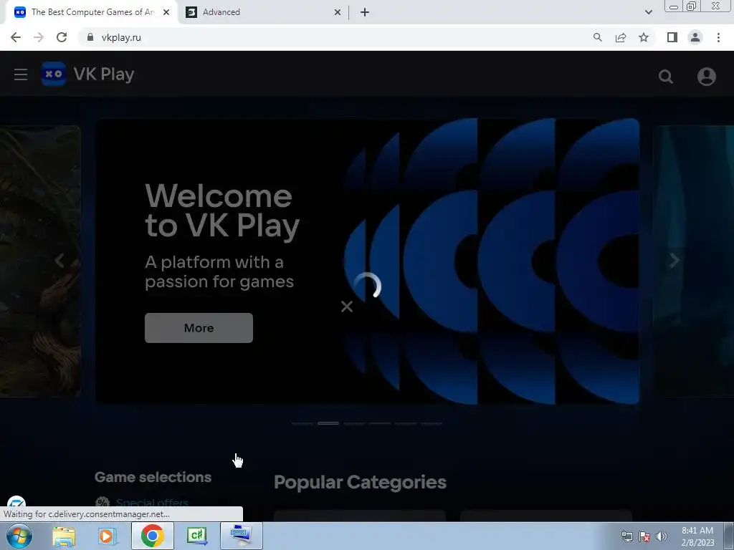This screenshot has width=734, height=550.
Task: Open the VK Play hamburger menu
Action: (21, 74)
